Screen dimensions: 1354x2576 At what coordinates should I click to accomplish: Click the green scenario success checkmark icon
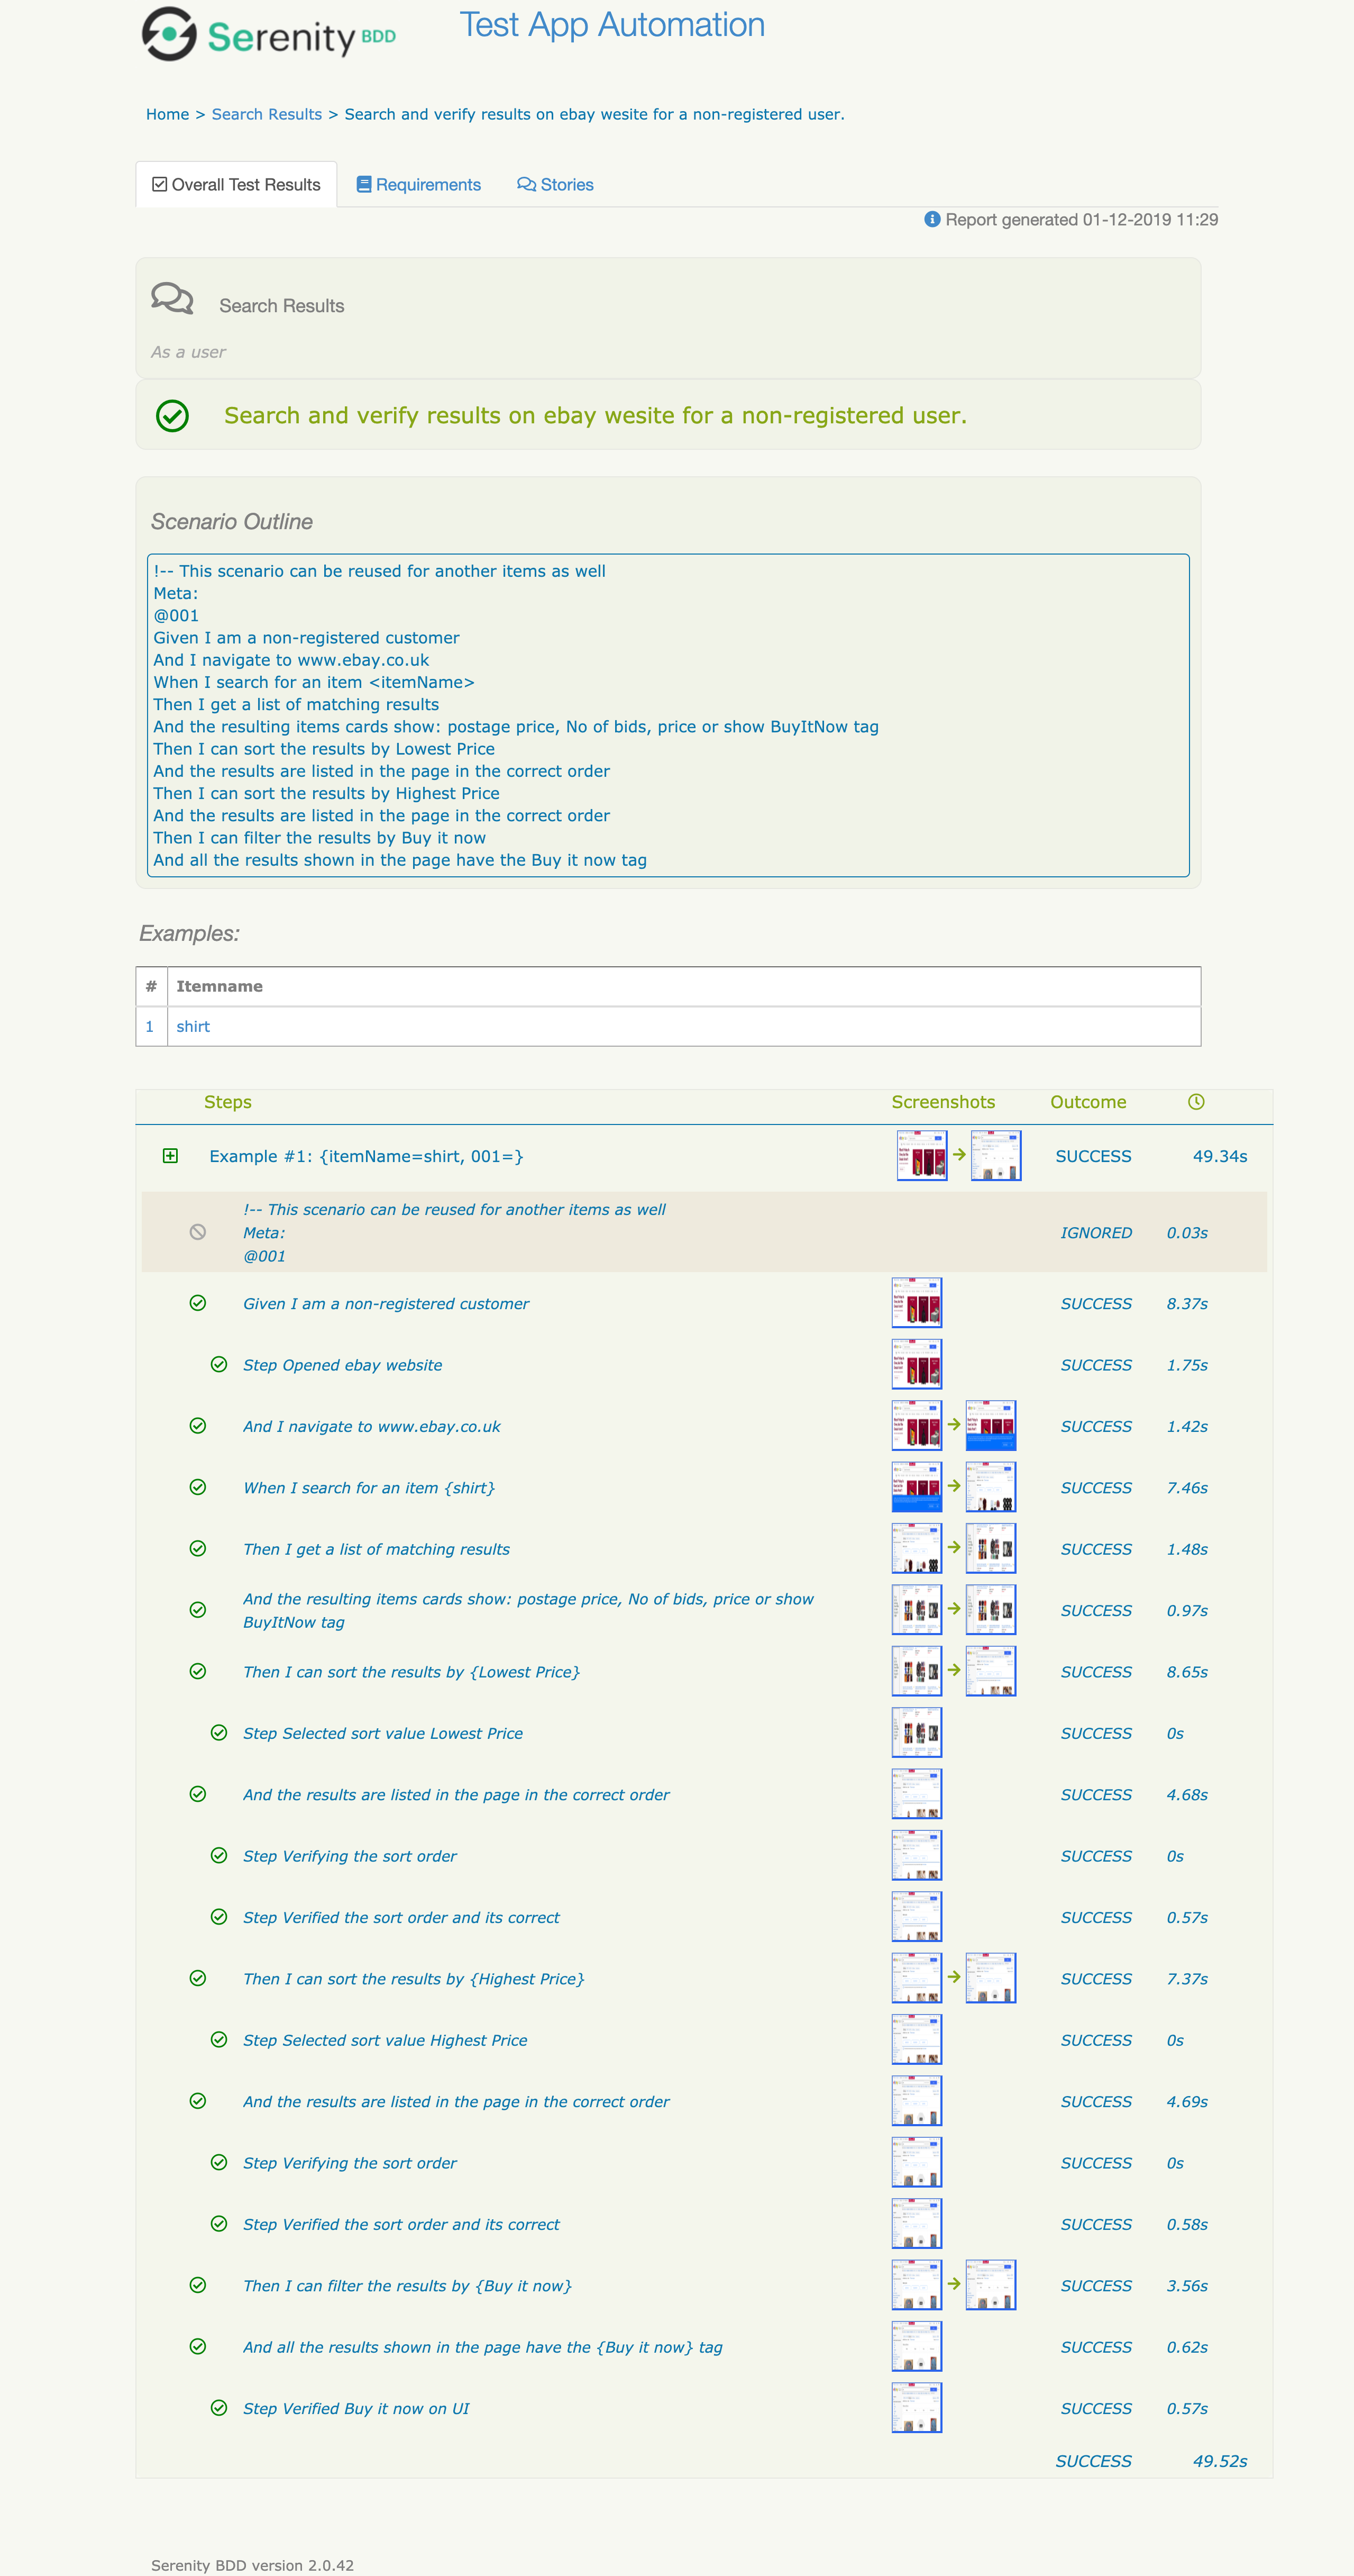coord(173,415)
